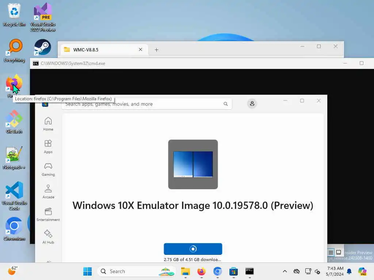Select the Everything desktop shortcut

[14, 50]
